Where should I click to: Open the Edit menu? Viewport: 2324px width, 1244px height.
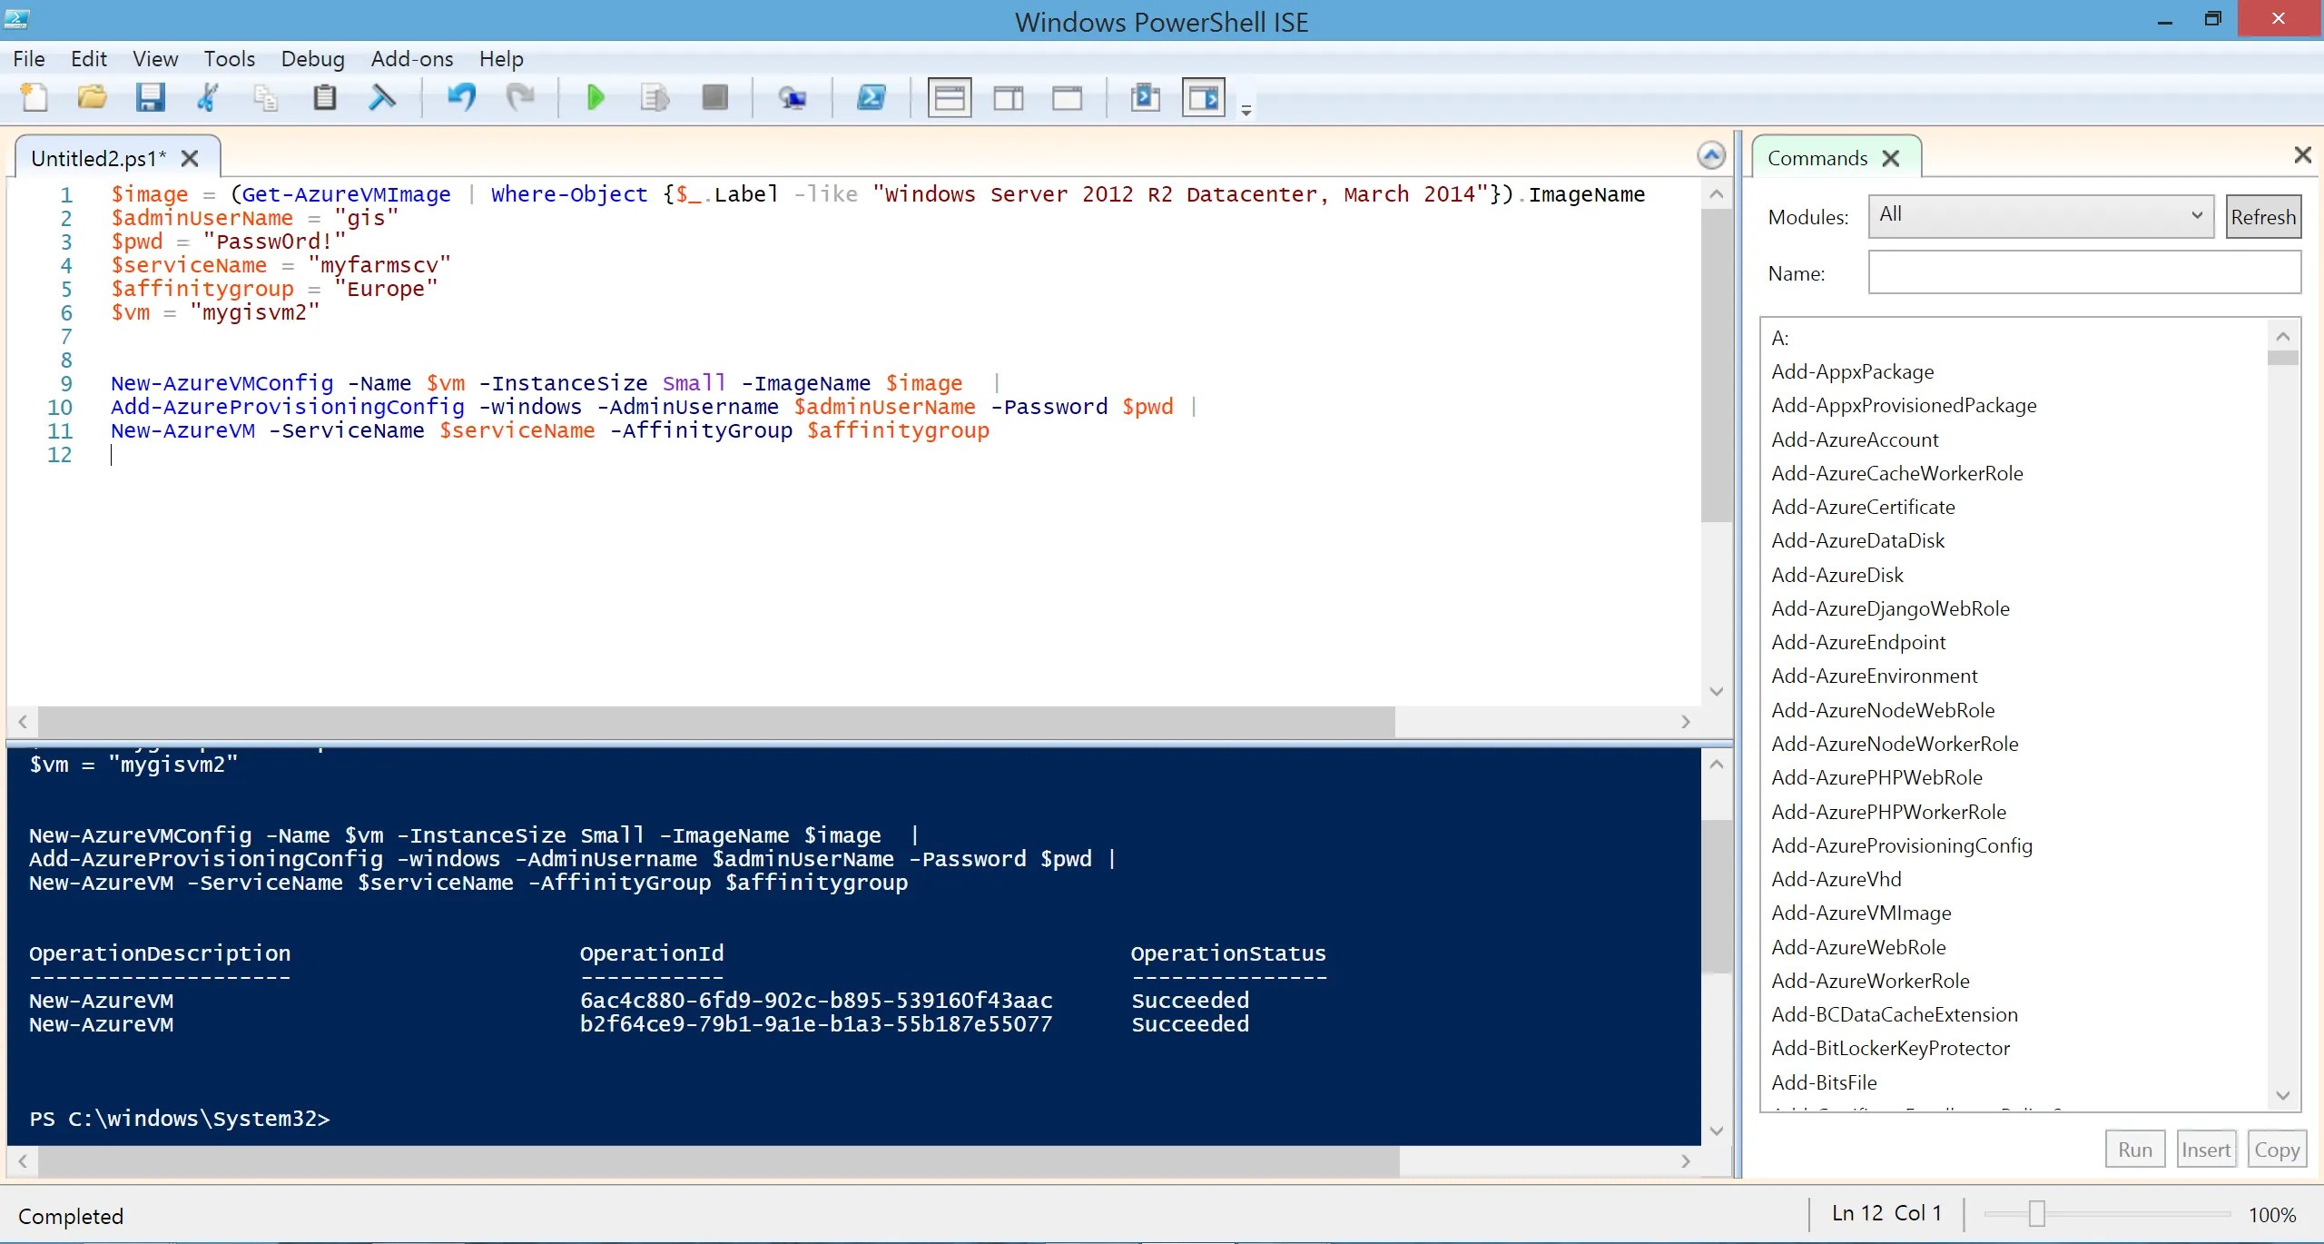(89, 59)
